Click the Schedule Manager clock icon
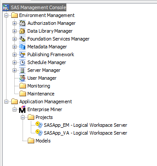 point(22,62)
